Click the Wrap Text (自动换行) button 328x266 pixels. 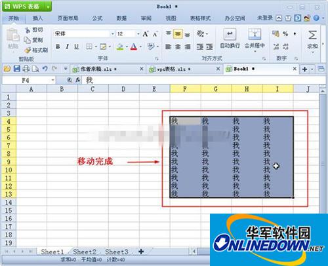(230, 39)
